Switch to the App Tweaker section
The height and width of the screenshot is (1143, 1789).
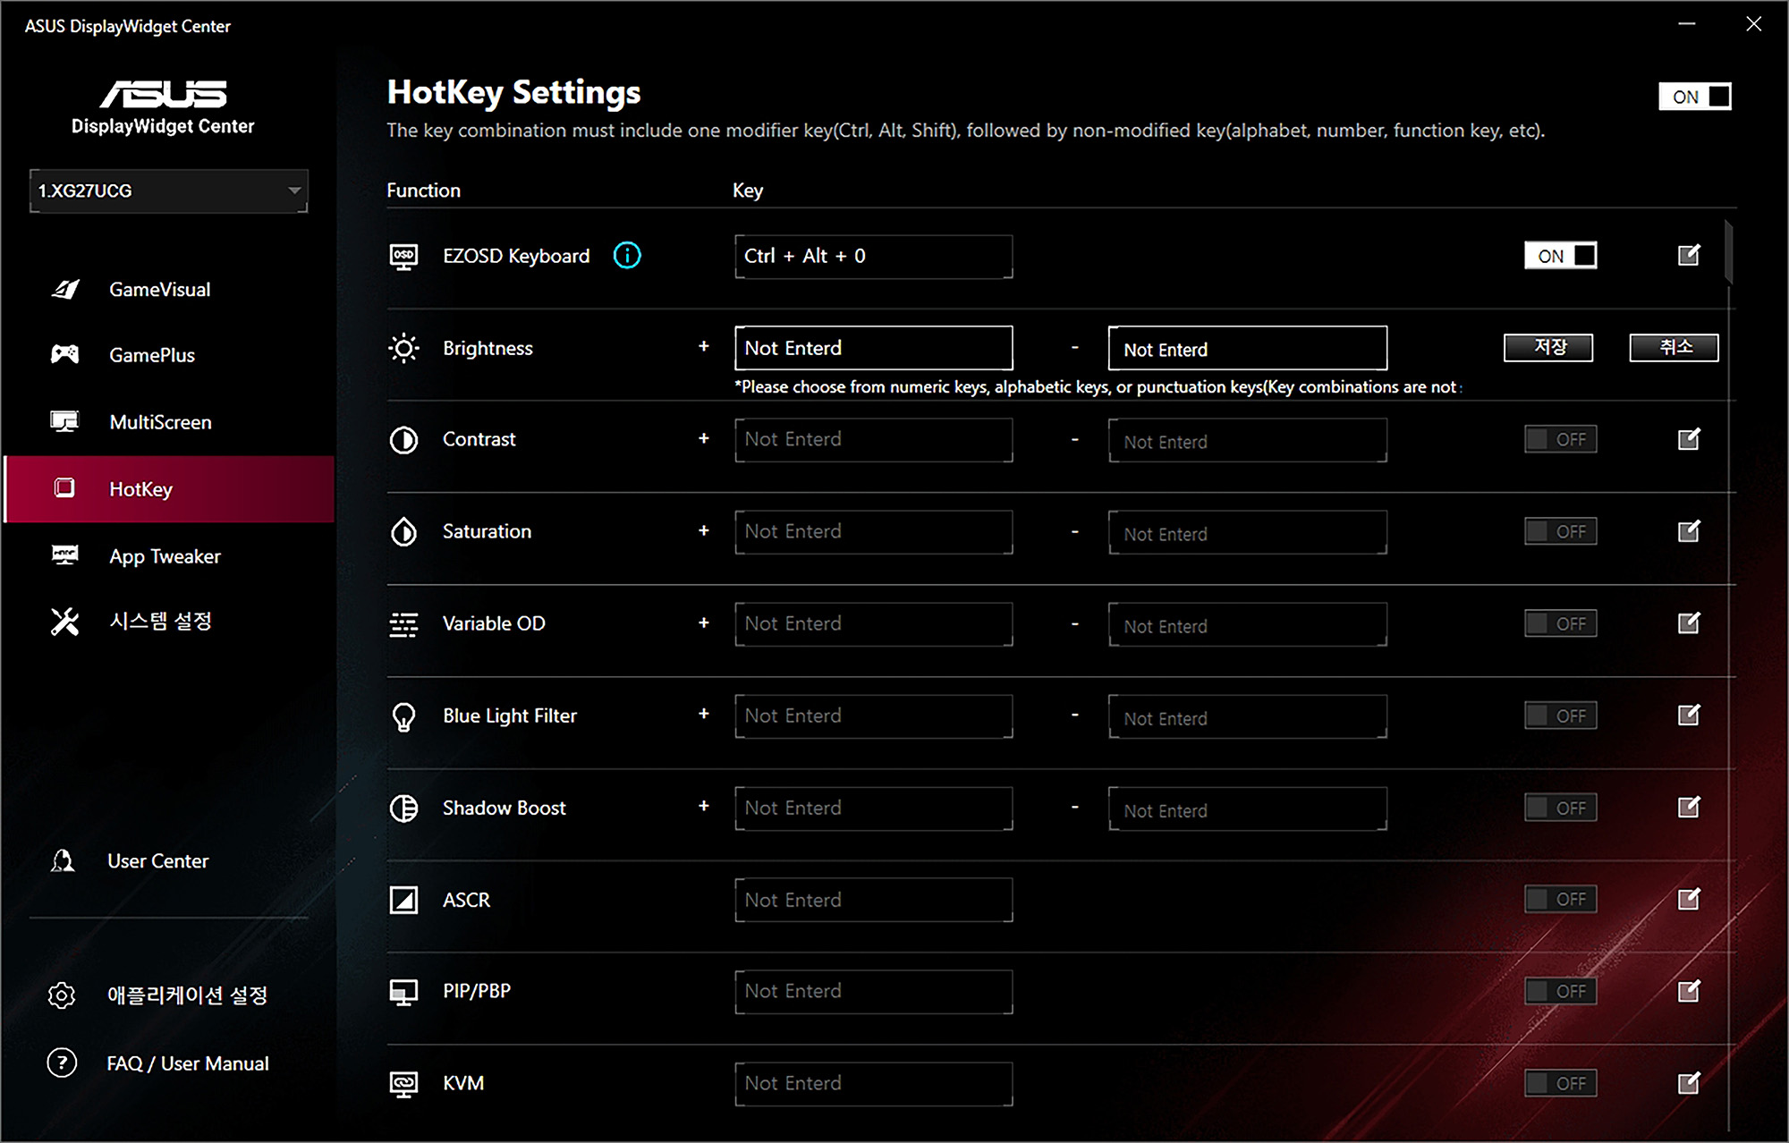(x=165, y=556)
